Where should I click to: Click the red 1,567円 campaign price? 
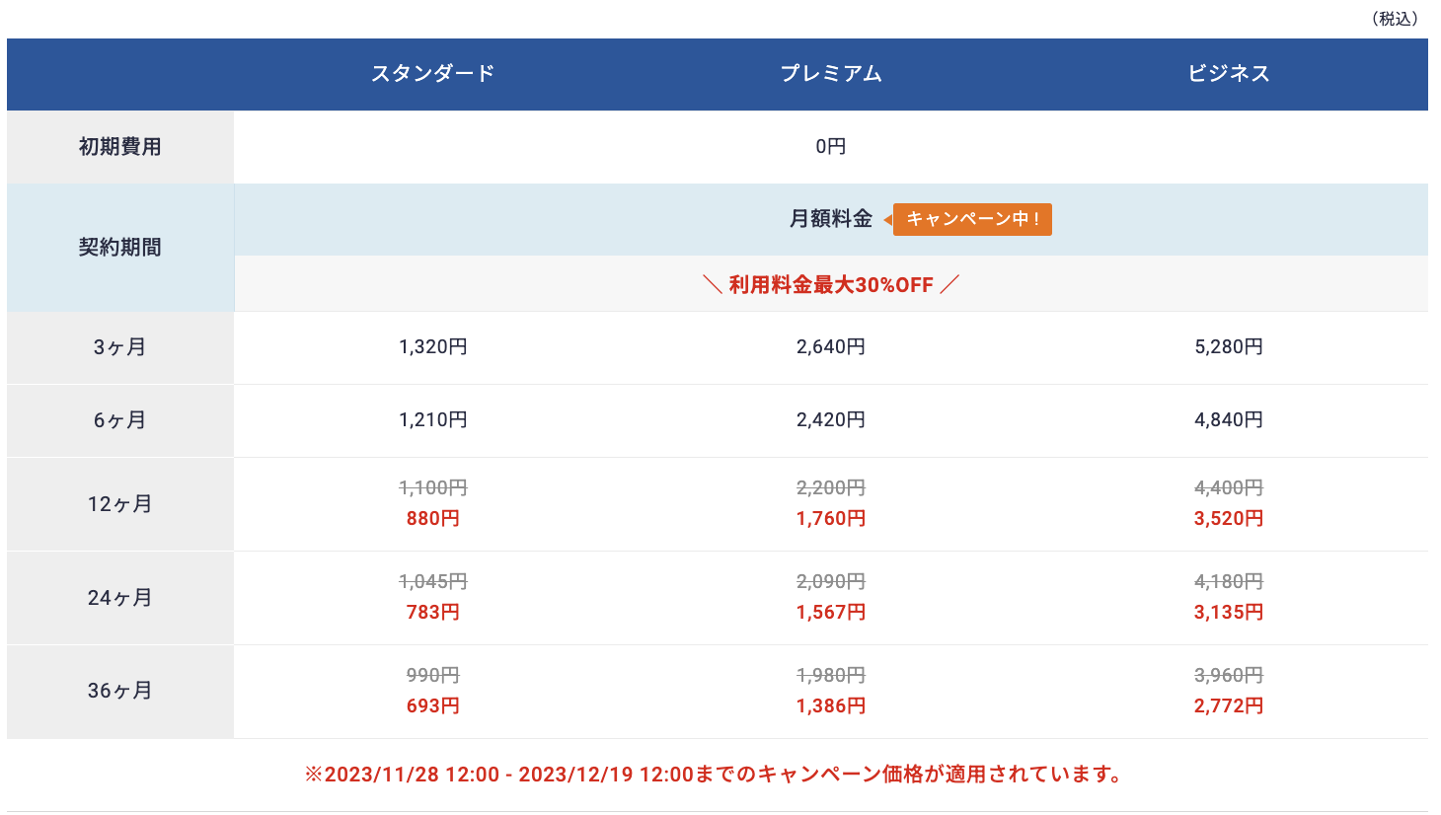(831, 613)
